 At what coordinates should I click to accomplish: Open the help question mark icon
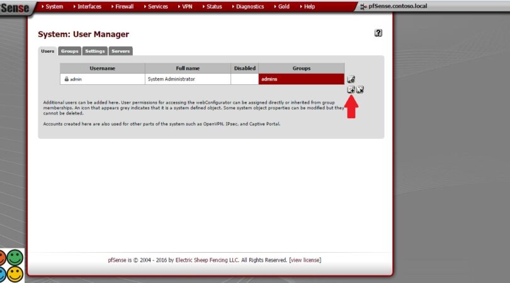[378, 33]
